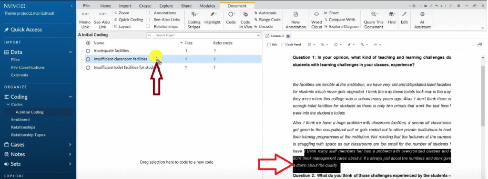Switch to the Home ribbon tab
This screenshot has height=179, width=488.
point(106,6)
